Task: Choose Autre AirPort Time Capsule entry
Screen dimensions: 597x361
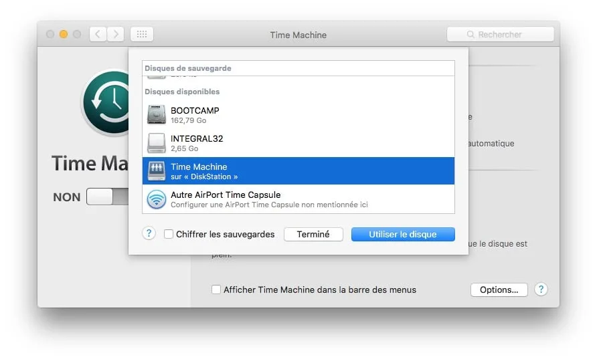Action: (x=298, y=199)
